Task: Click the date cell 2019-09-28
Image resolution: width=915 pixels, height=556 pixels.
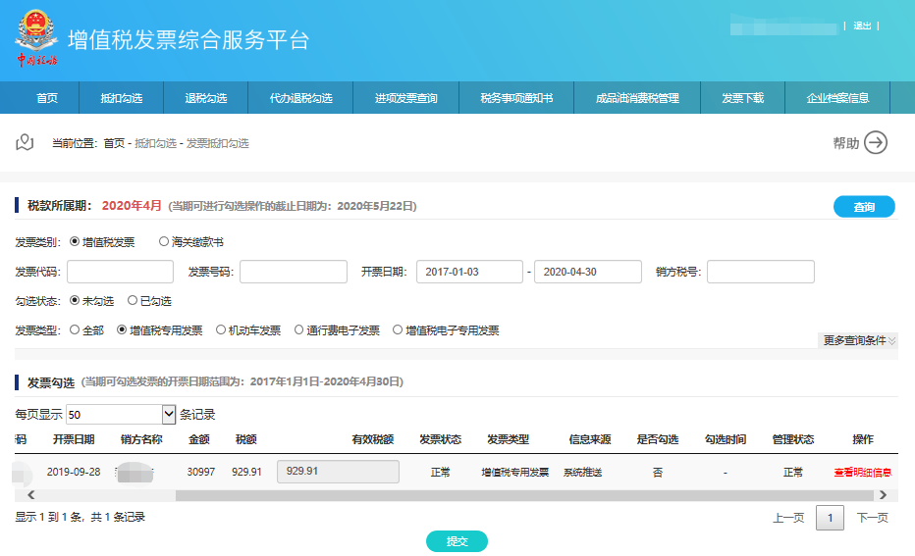Action: coord(74,472)
